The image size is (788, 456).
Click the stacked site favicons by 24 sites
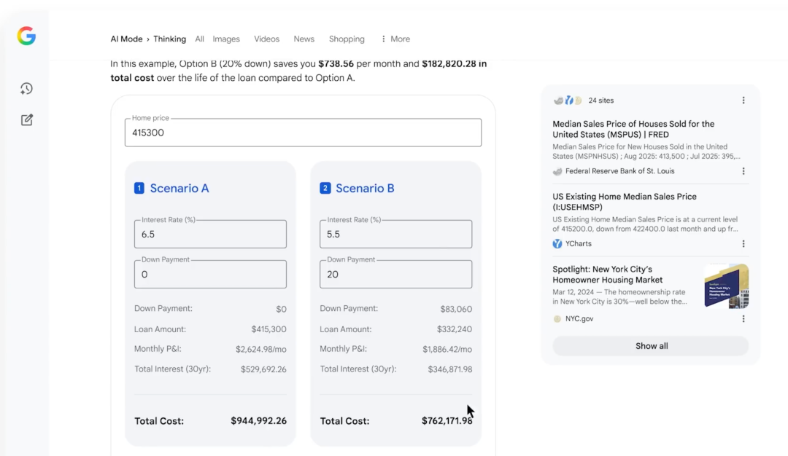pos(568,101)
